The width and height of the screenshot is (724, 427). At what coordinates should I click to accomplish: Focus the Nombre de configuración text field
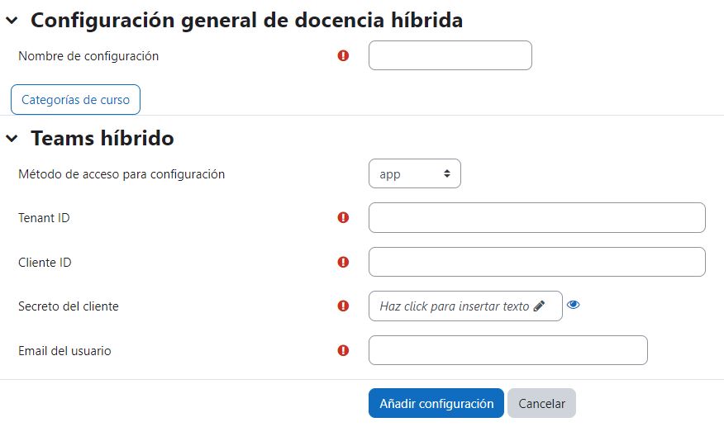point(450,55)
